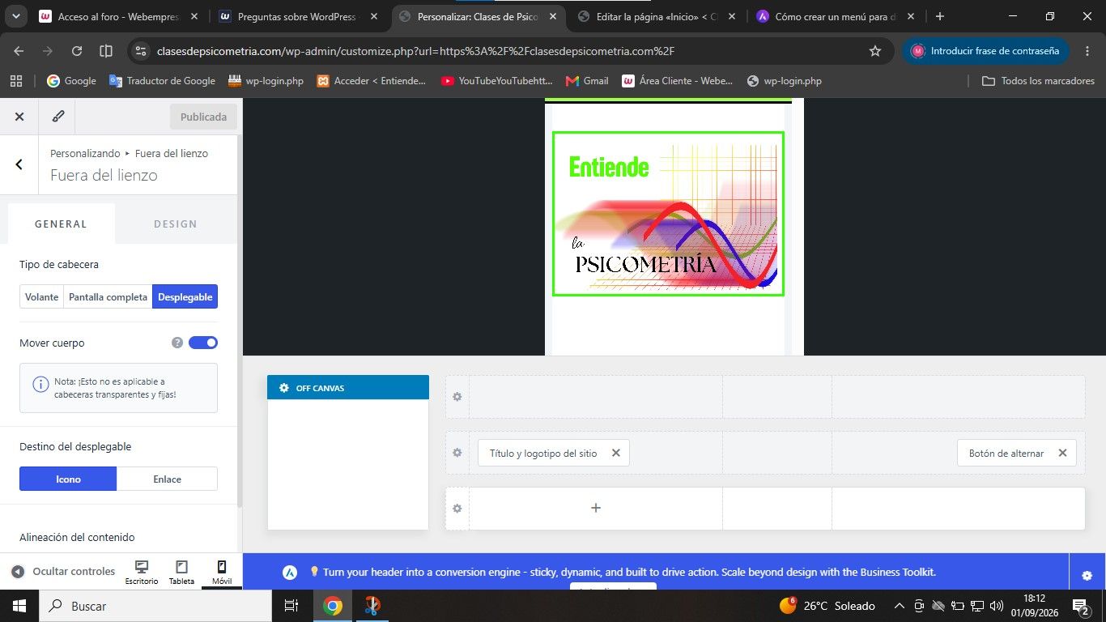Go back with the left chevron arrow
This screenshot has width=1106, height=622.
pos(19,164)
